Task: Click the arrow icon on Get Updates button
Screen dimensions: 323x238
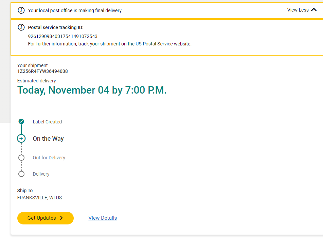Action: 61,218
